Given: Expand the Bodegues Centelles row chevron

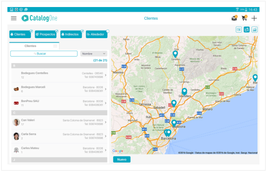Looking at the screenshot, I should coord(105,75).
